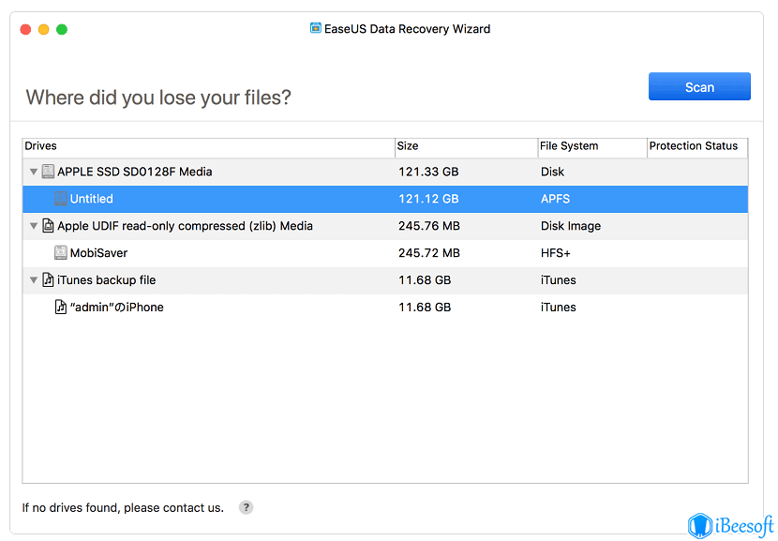The width and height of the screenshot is (778, 541).
Task: Maximize the window with the green button
Action: (62, 29)
